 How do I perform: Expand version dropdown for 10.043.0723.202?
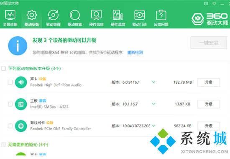click(x=153, y=126)
